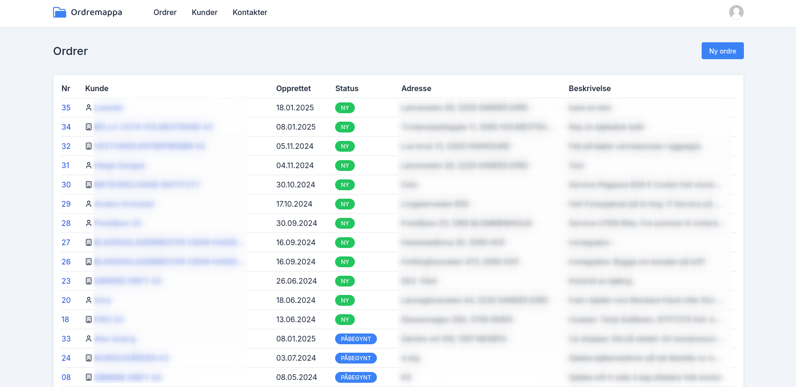Image resolution: width=796 pixels, height=387 pixels.
Task: Navigate to Kontakter in top navigation
Action: [250, 13]
